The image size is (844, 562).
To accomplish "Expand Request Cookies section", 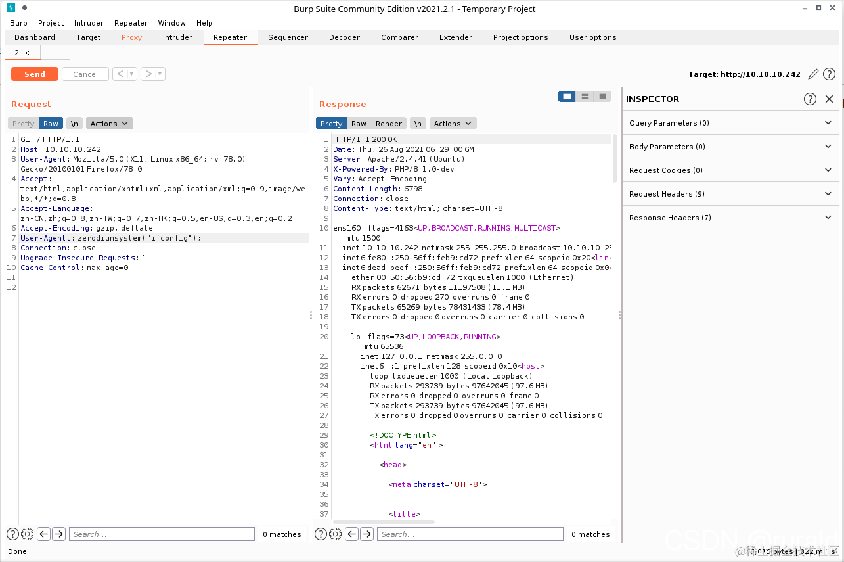I will click(x=730, y=170).
